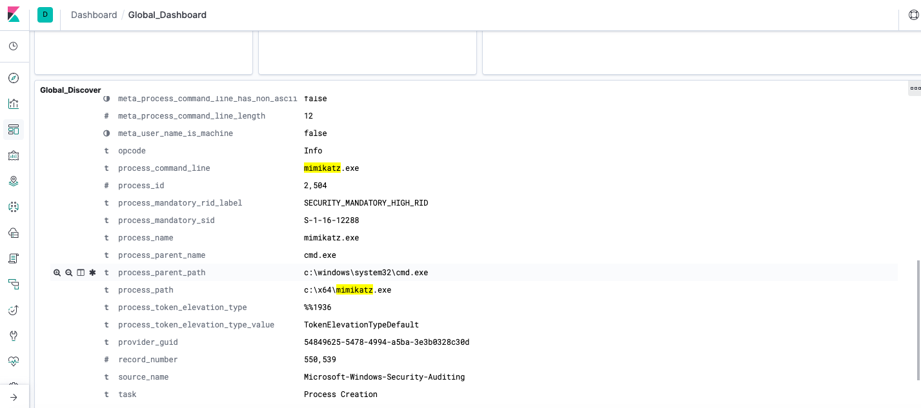The height and width of the screenshot is (408, 921).
Task: Open the Maps app in sidebar
Action: click(x=14, y=181)
